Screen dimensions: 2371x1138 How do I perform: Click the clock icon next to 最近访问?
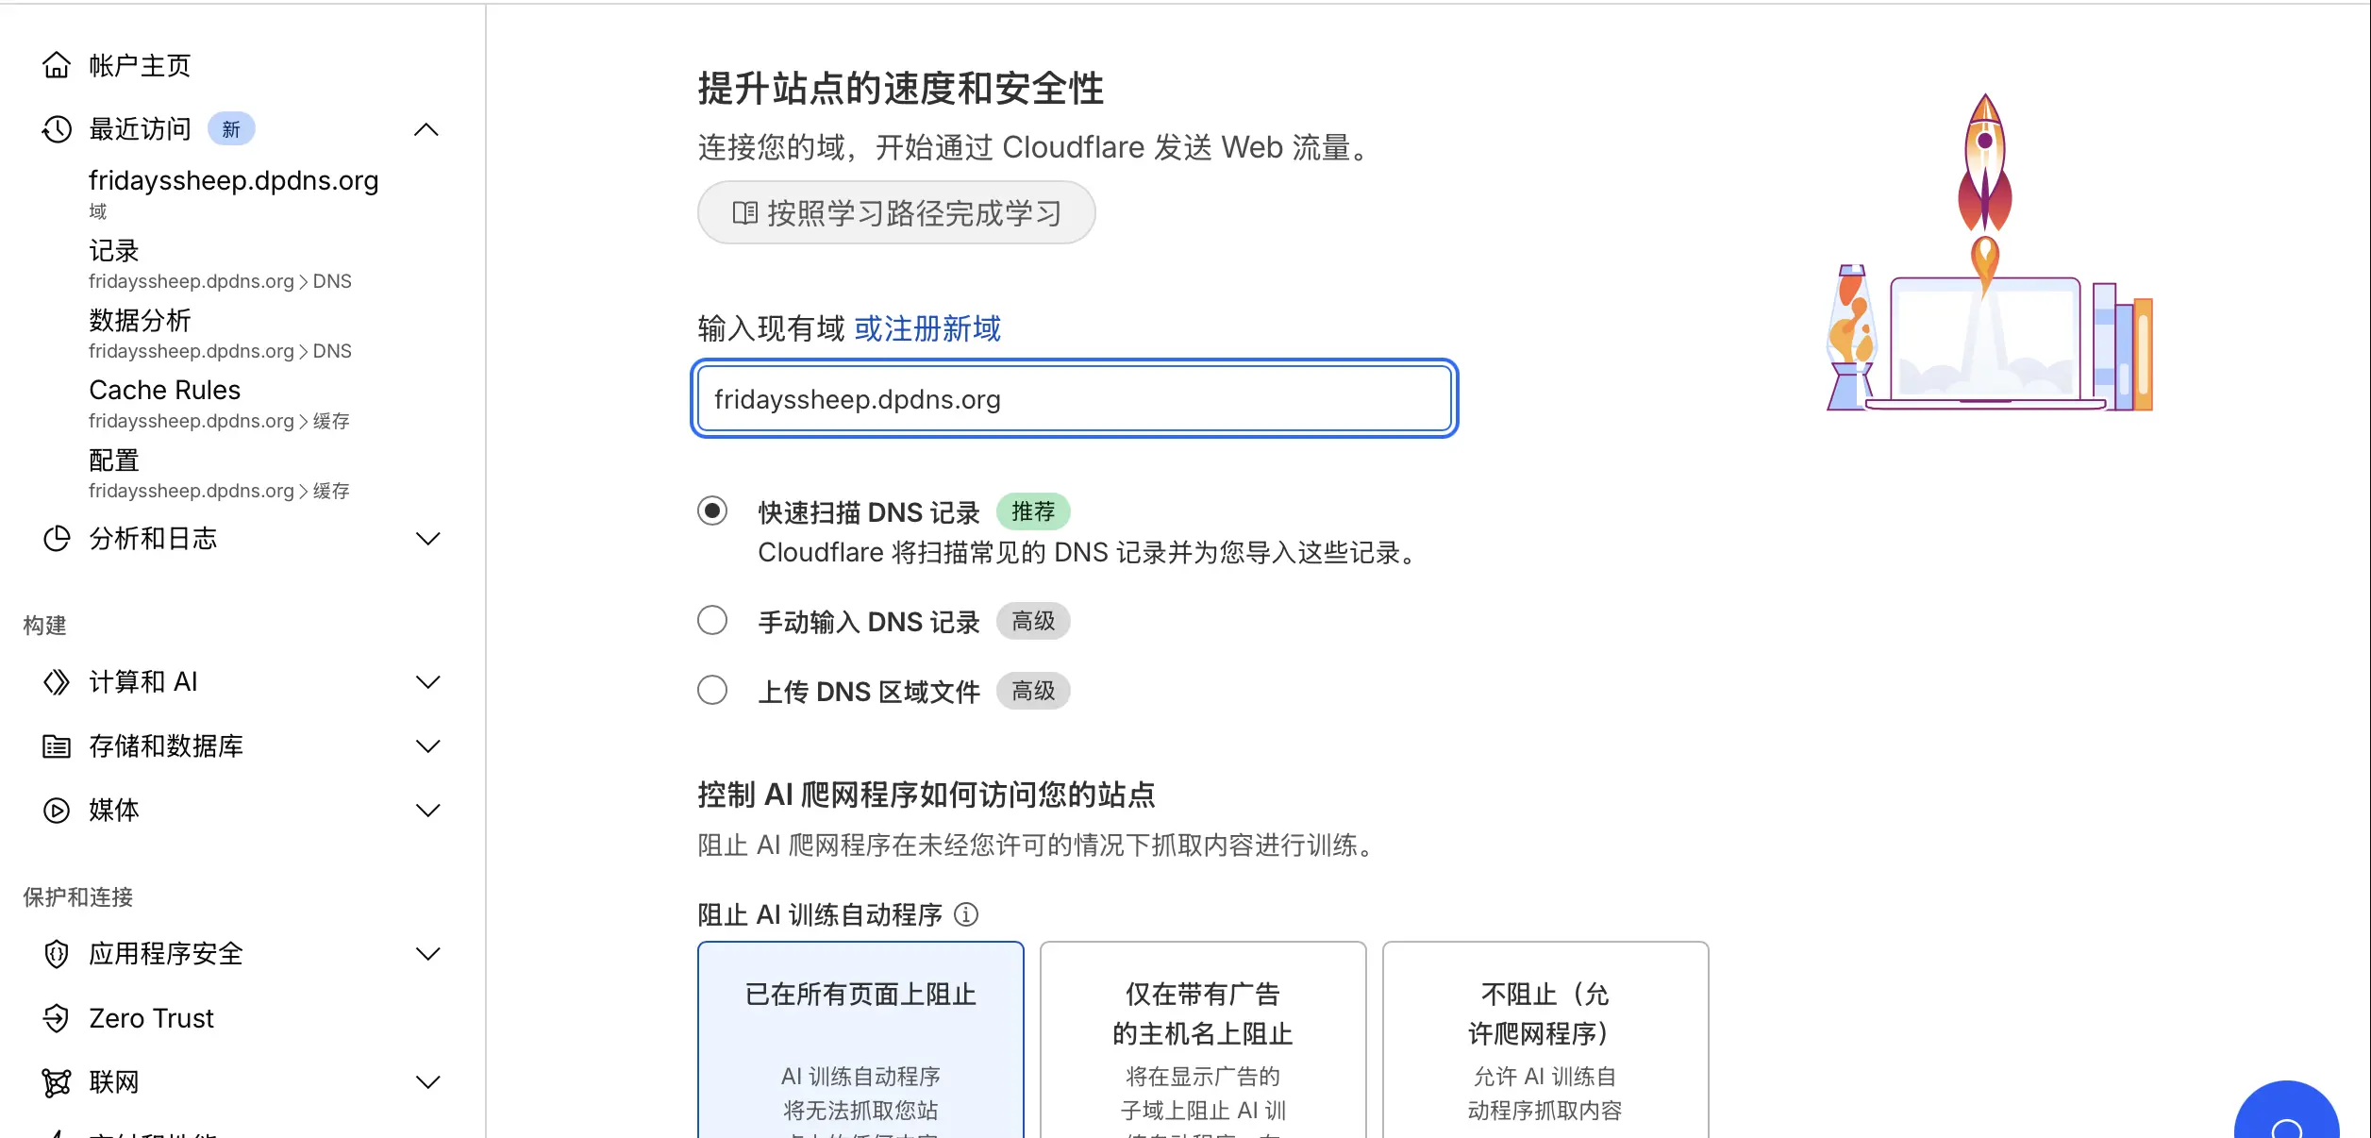pyautogui.click(x=58, y=128)
